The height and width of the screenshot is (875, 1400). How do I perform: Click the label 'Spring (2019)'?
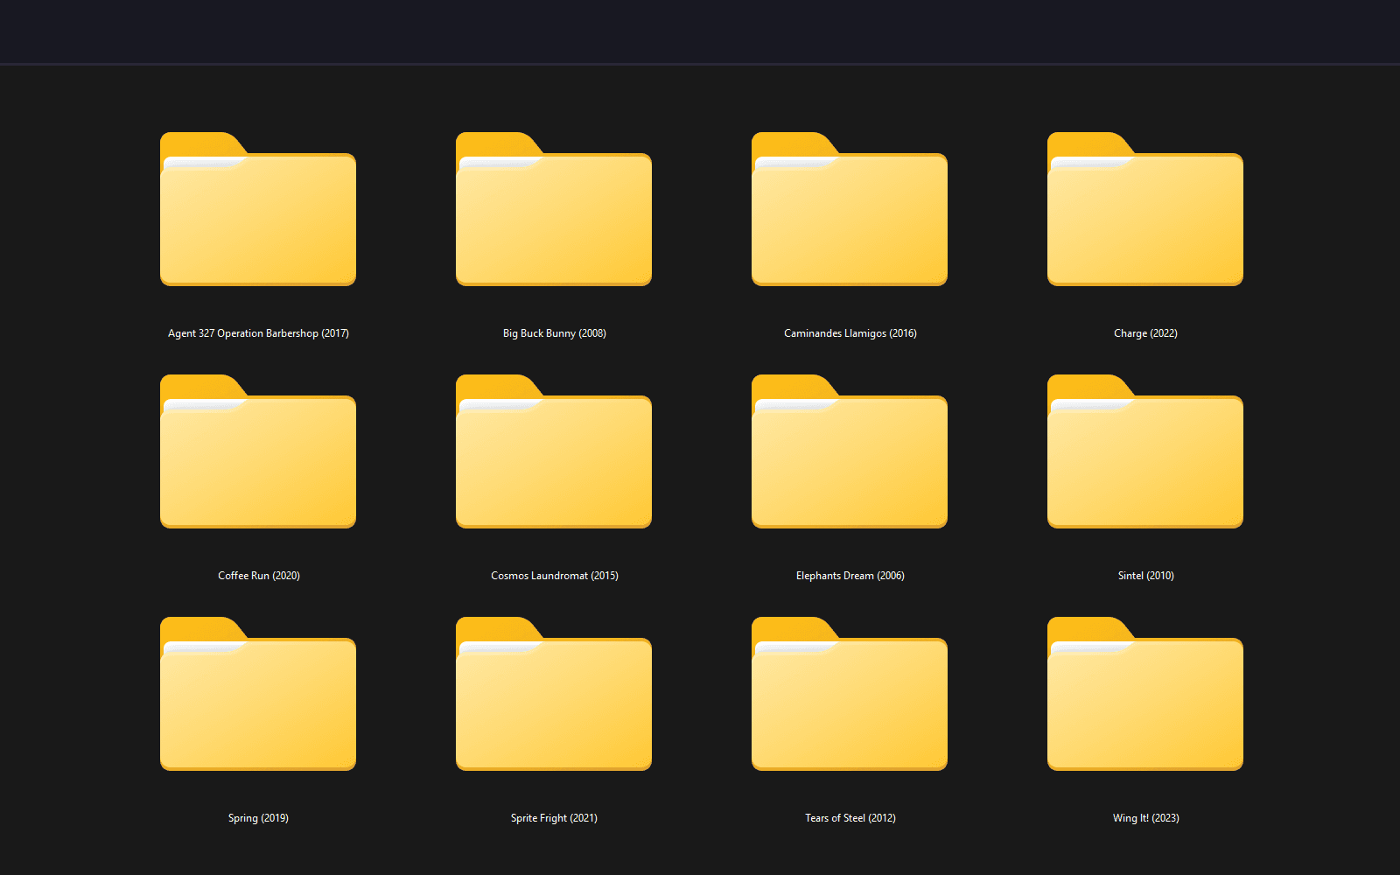pyautogui.click(x=258, y=818)
